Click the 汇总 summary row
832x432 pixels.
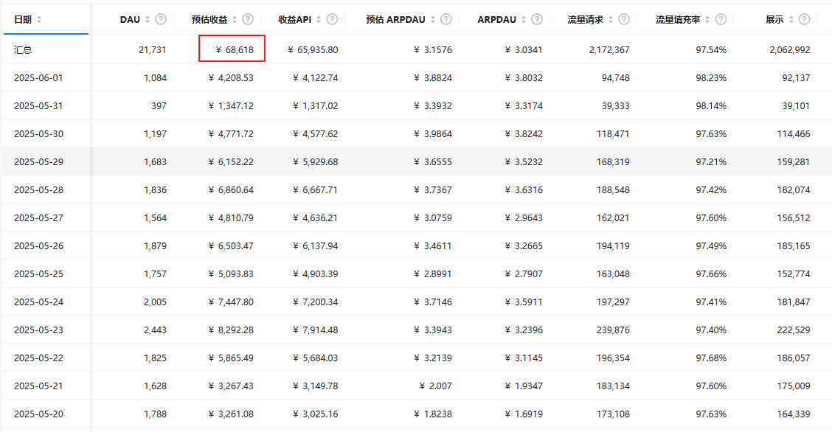coord(24,49)
